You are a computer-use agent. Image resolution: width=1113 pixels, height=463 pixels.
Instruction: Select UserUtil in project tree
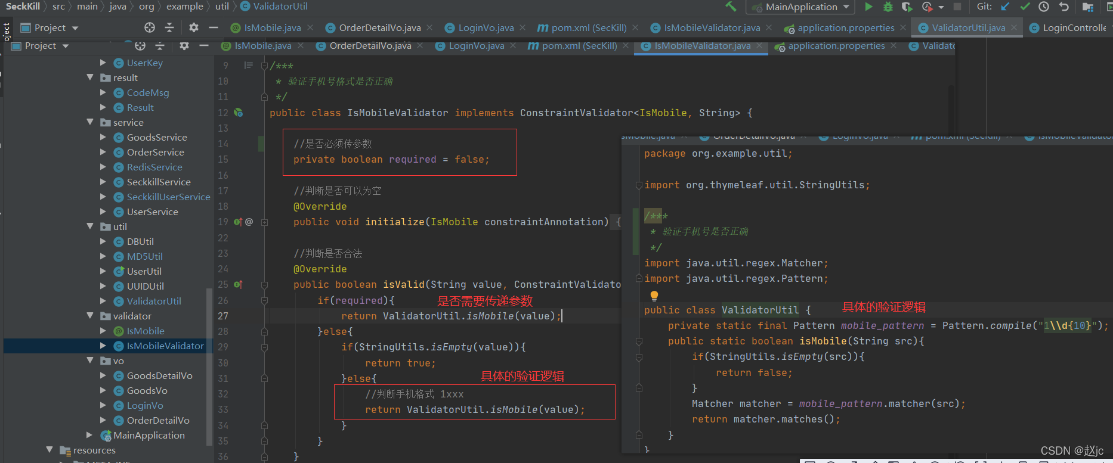click(144, 271)
